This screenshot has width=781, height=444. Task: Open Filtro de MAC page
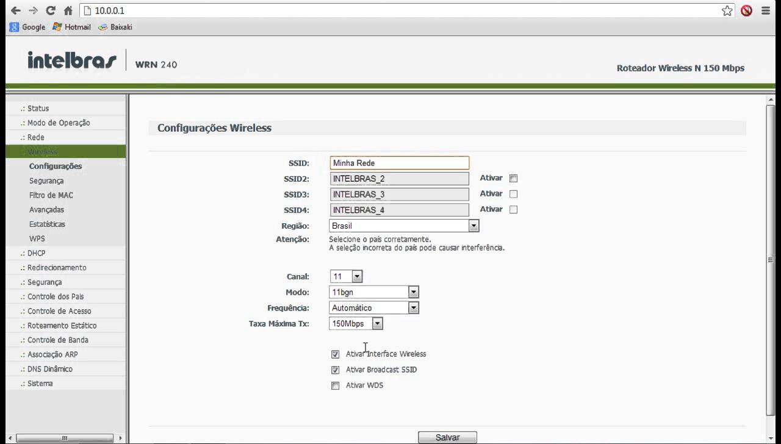[51, 195]
